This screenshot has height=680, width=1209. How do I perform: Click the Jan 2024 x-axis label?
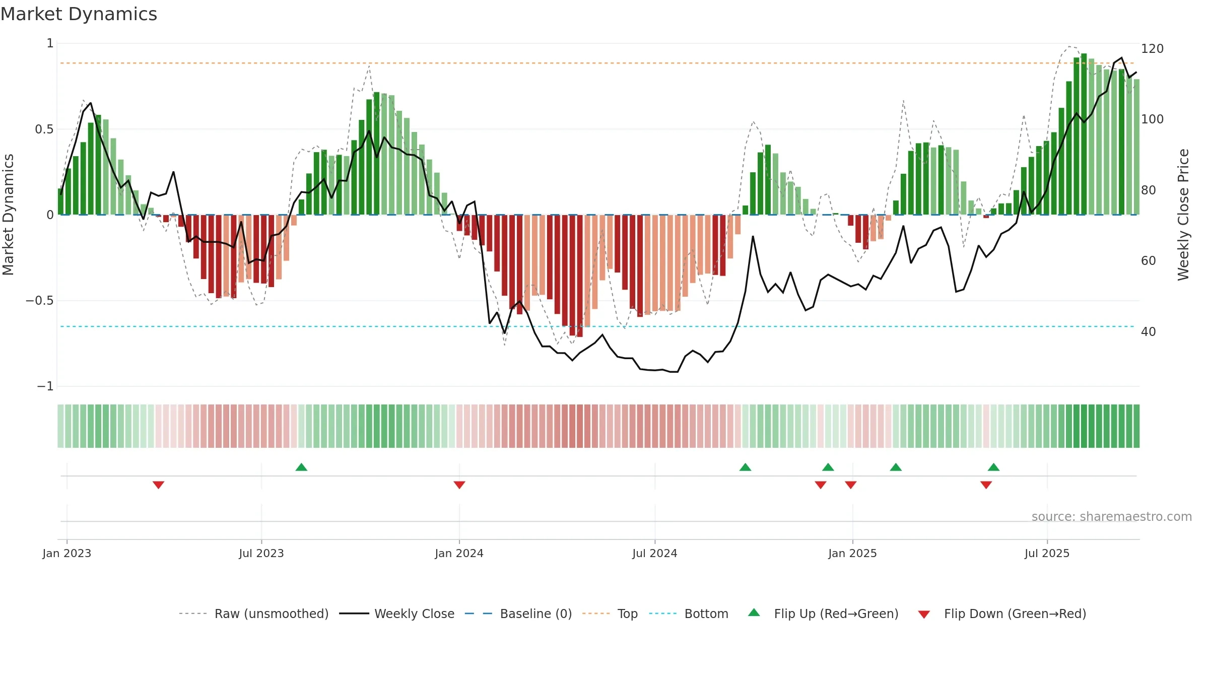pyautogui.click(x=459, y=553)
